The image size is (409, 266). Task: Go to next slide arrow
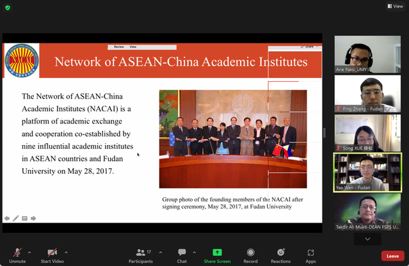(33, 218)
